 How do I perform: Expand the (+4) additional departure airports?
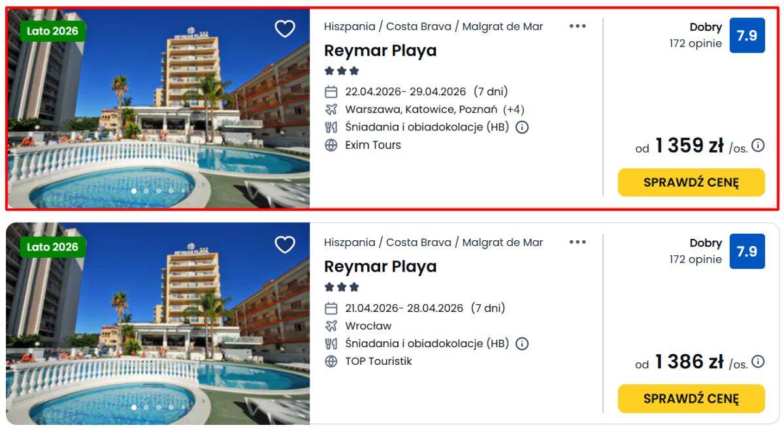tap(514, 110)
